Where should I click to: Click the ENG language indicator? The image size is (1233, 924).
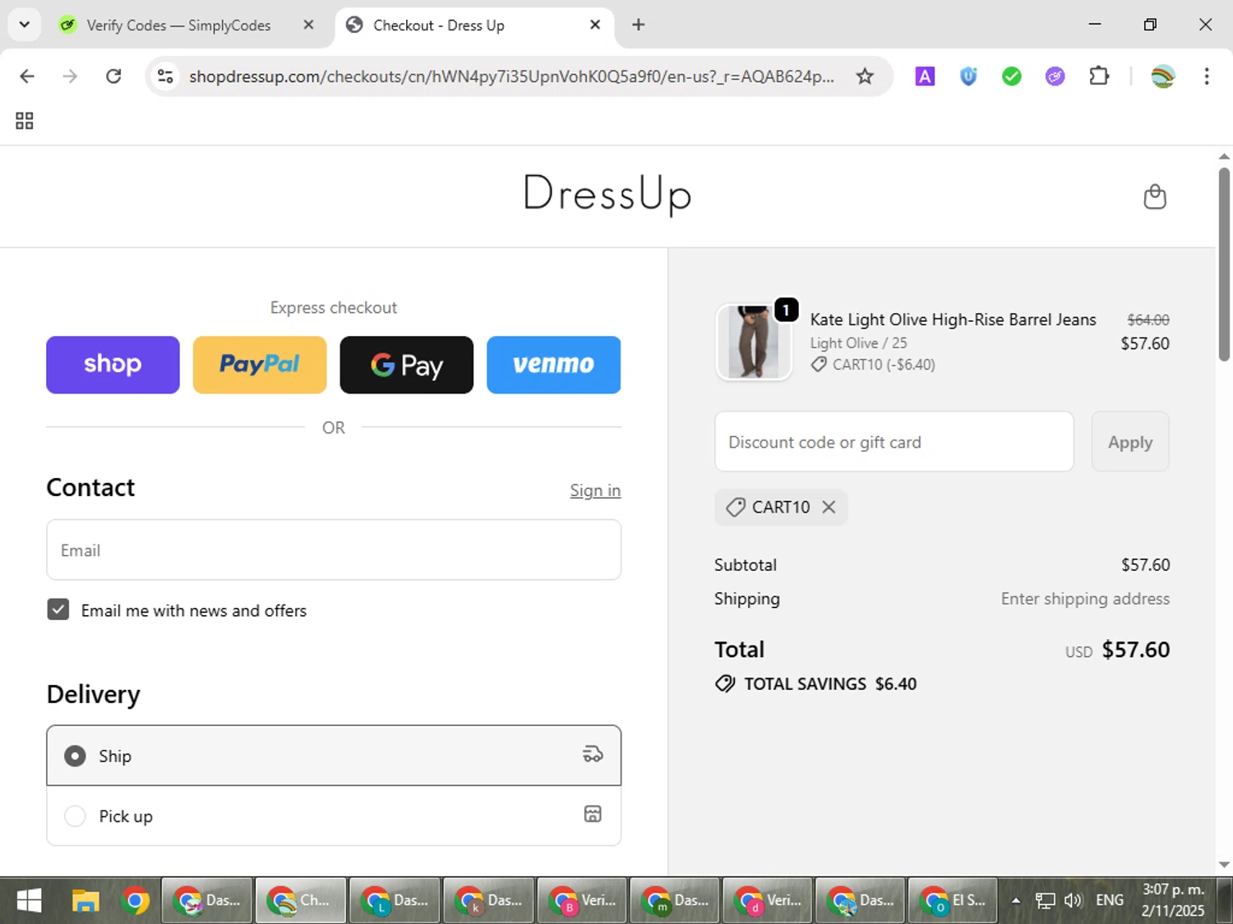1110,901
